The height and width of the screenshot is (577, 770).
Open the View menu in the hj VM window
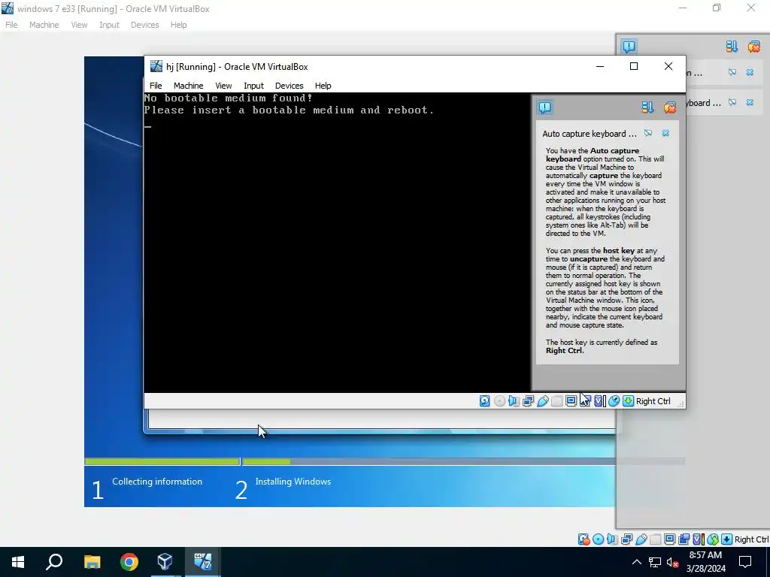223,86
